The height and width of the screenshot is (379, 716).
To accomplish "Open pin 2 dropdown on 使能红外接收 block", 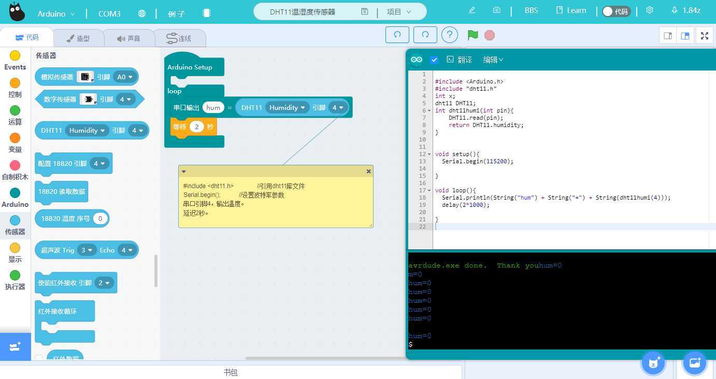I will pos(104,283).
